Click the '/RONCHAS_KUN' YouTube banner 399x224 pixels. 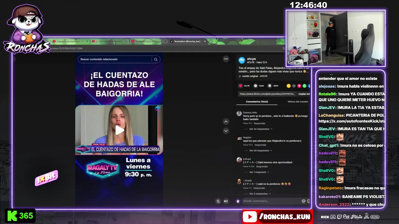pos(277,217)
